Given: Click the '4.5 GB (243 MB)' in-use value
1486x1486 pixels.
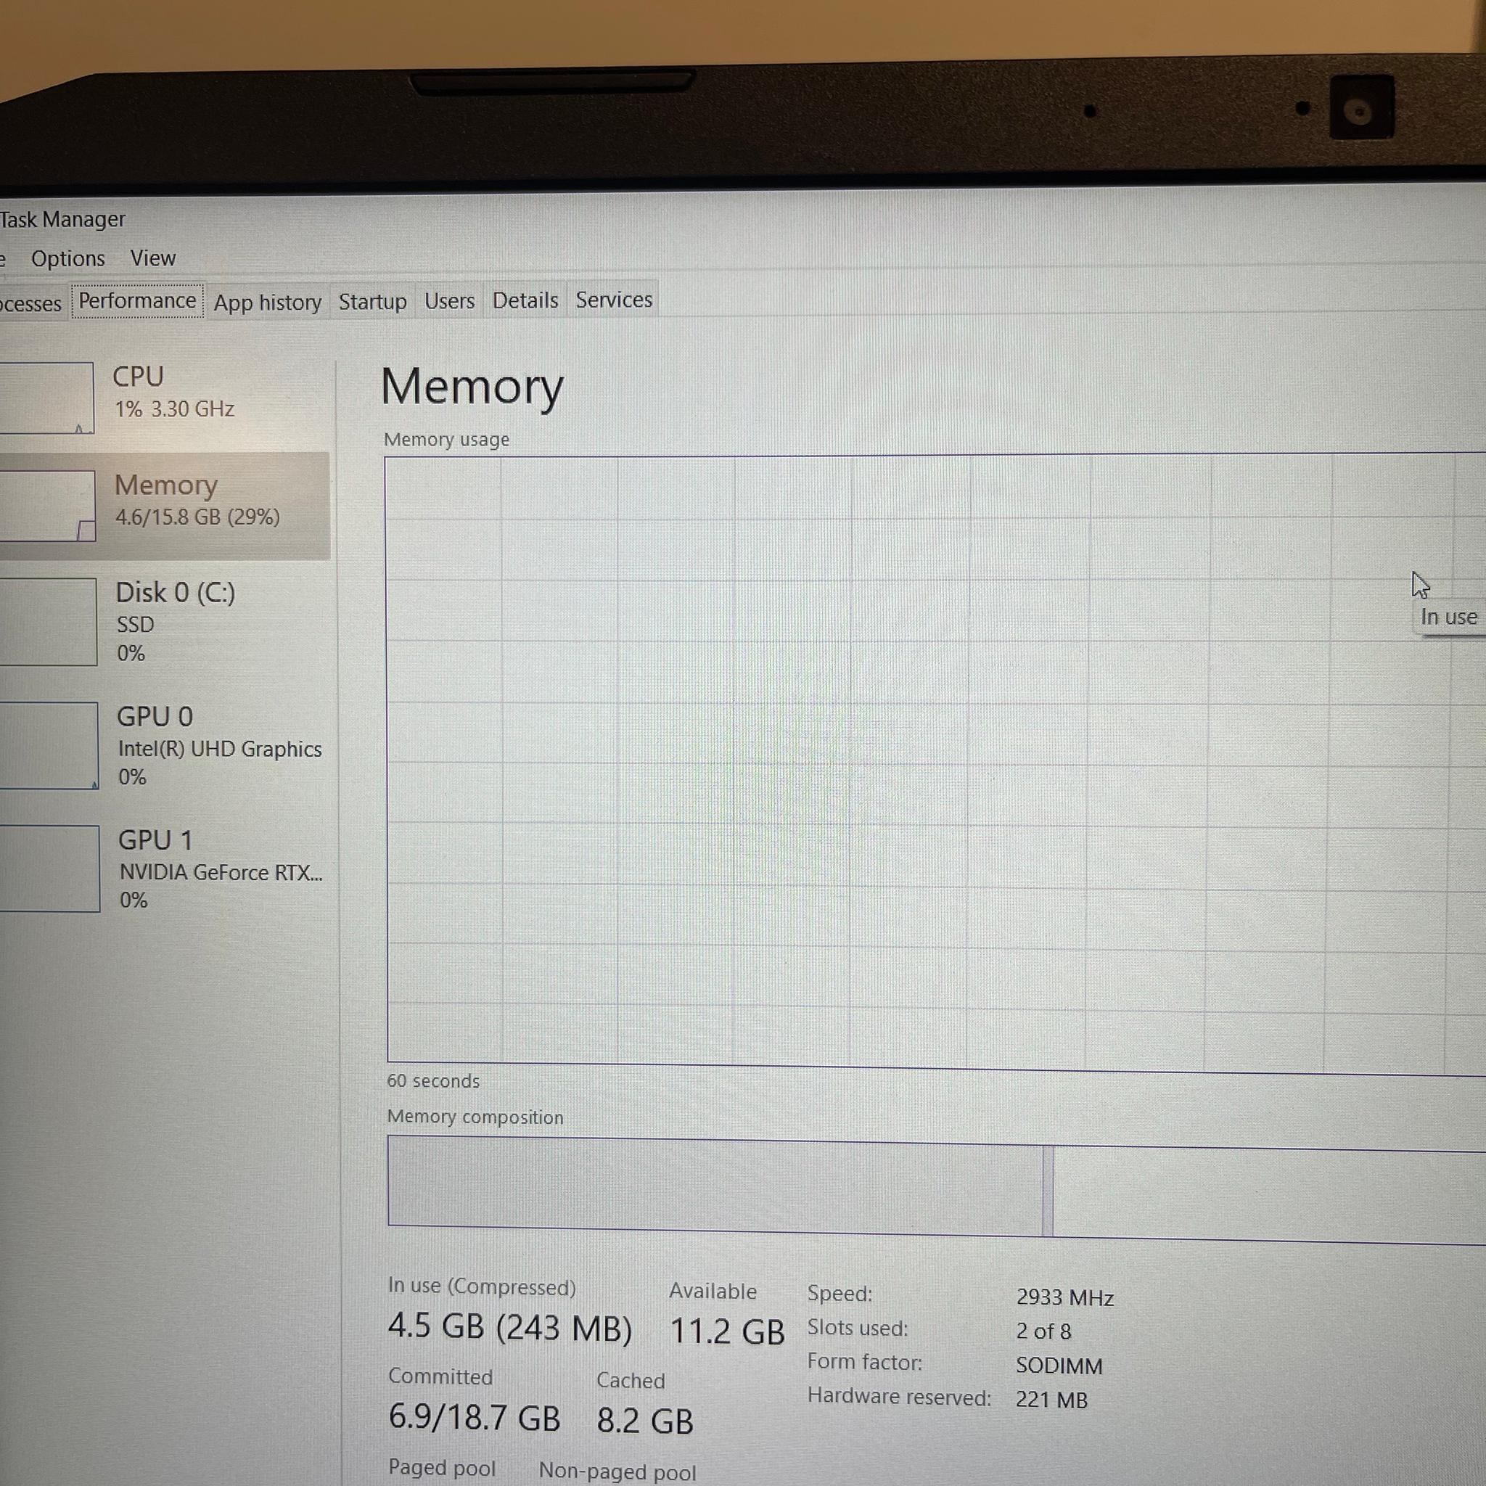Looking at the screenshot, I should pyautogui.click(x=509, y=1327).
